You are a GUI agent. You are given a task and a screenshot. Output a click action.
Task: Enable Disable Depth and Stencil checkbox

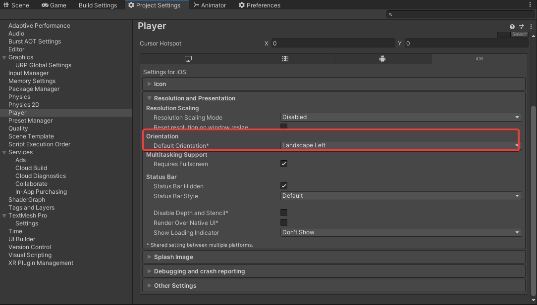[x=284, y=213]
